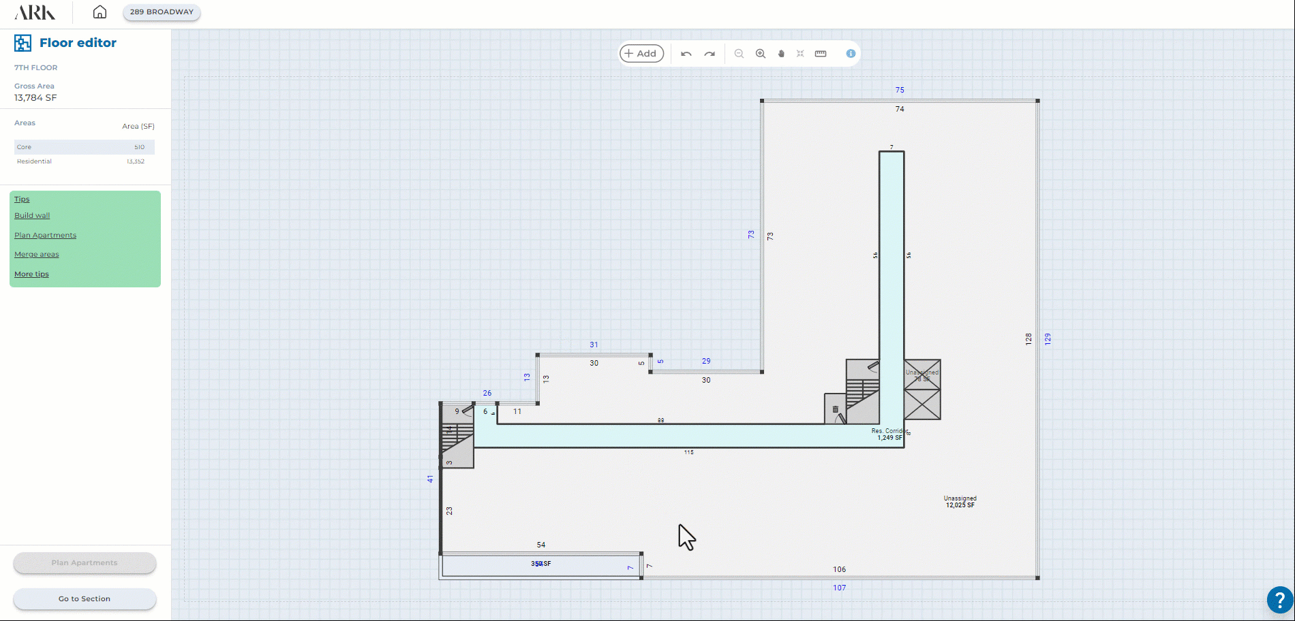Open the Plan Apartments tip link
Screen dimensions: 1295x621
(x=45, y=236)
